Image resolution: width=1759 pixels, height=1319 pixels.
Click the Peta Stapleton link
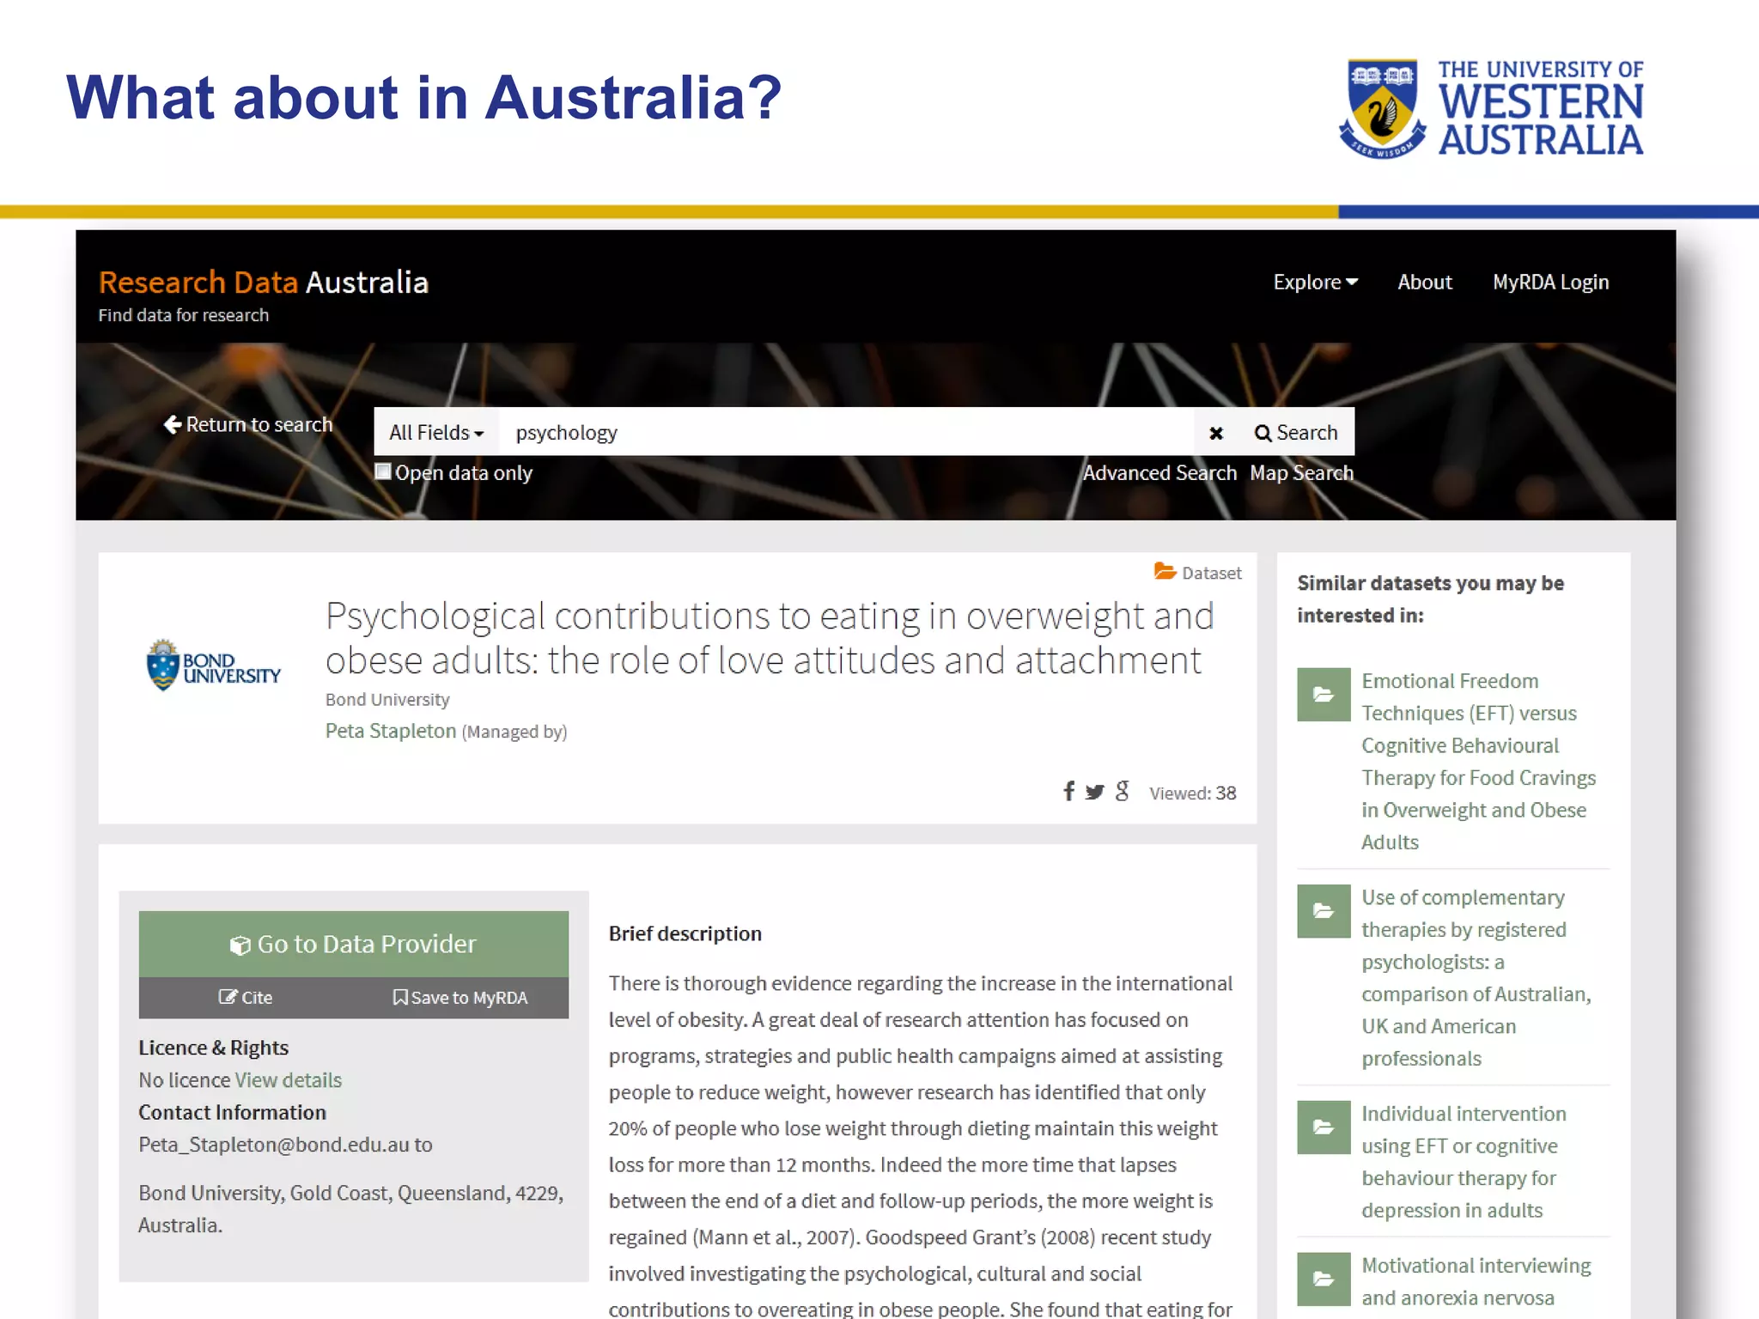coord(391,731)
